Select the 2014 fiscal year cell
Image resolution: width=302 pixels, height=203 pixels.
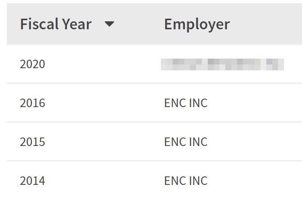coord(32,181)
